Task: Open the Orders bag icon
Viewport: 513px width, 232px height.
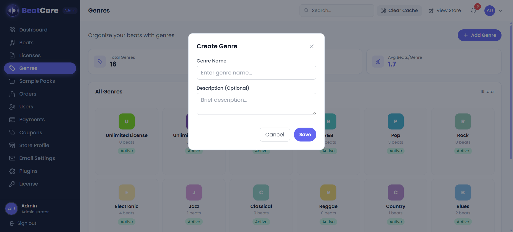Action: 12,94
